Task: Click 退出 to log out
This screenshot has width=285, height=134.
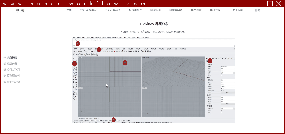Action: point(257,10)
